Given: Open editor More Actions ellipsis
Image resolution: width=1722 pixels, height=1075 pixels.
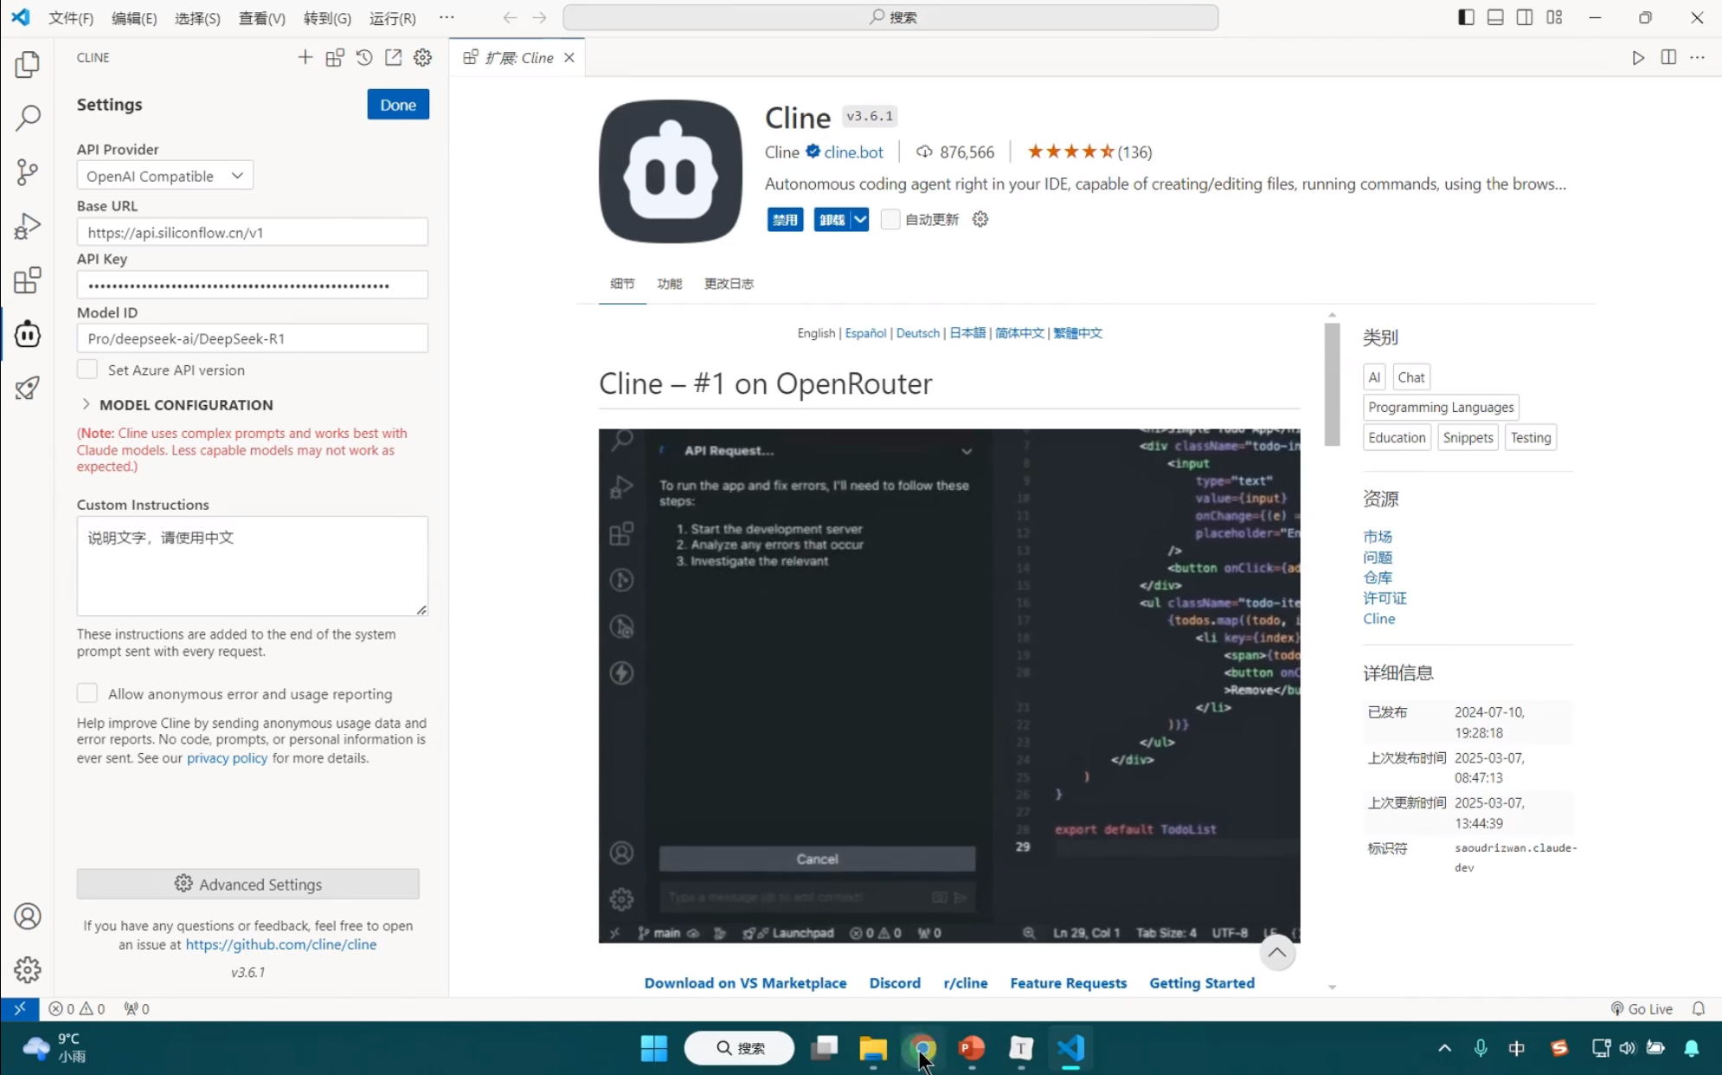Looking at the screenshot, I should [1698, 57].
